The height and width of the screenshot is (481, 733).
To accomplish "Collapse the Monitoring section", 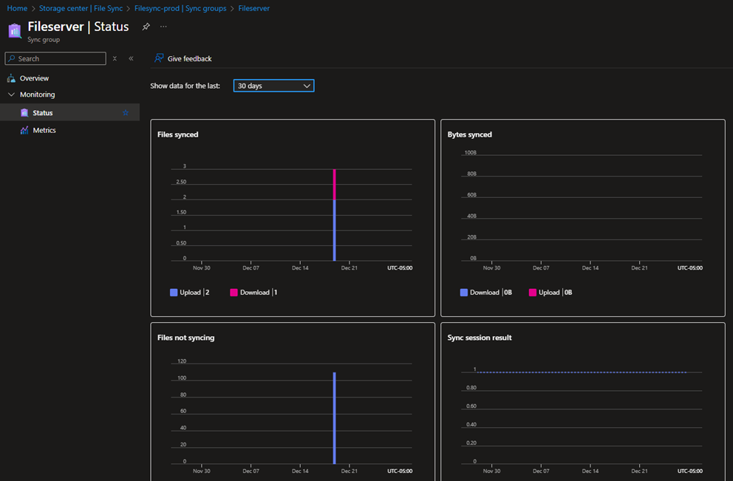I will click(11, 95).
